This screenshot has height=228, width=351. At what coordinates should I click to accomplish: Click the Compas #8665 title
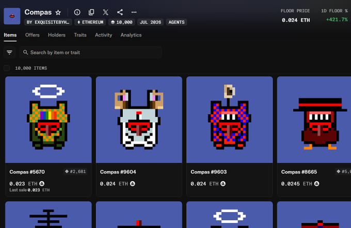(x=299, y=172)
